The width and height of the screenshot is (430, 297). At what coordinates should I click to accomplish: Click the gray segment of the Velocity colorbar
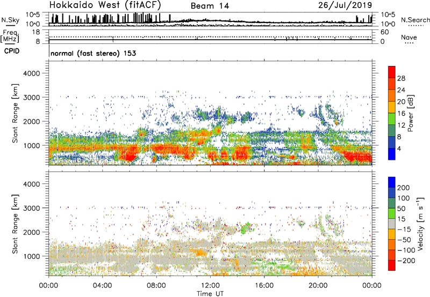pos(392,224)
